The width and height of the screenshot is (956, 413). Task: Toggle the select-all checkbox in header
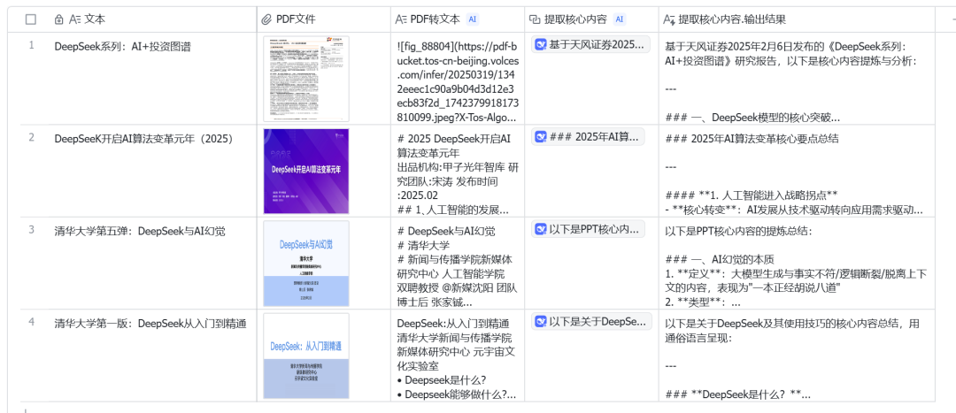[31, 19]
